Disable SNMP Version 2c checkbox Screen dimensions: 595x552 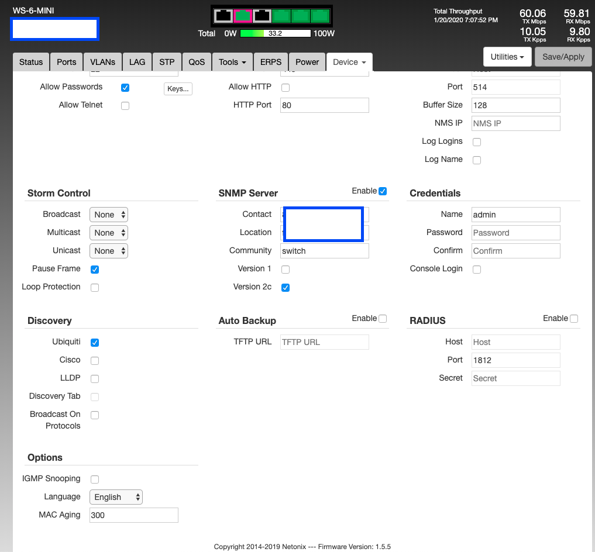286,288
